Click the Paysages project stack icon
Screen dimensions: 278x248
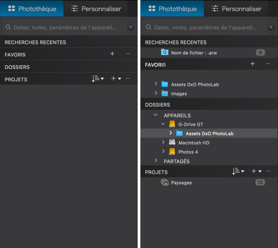click(165, 182)
